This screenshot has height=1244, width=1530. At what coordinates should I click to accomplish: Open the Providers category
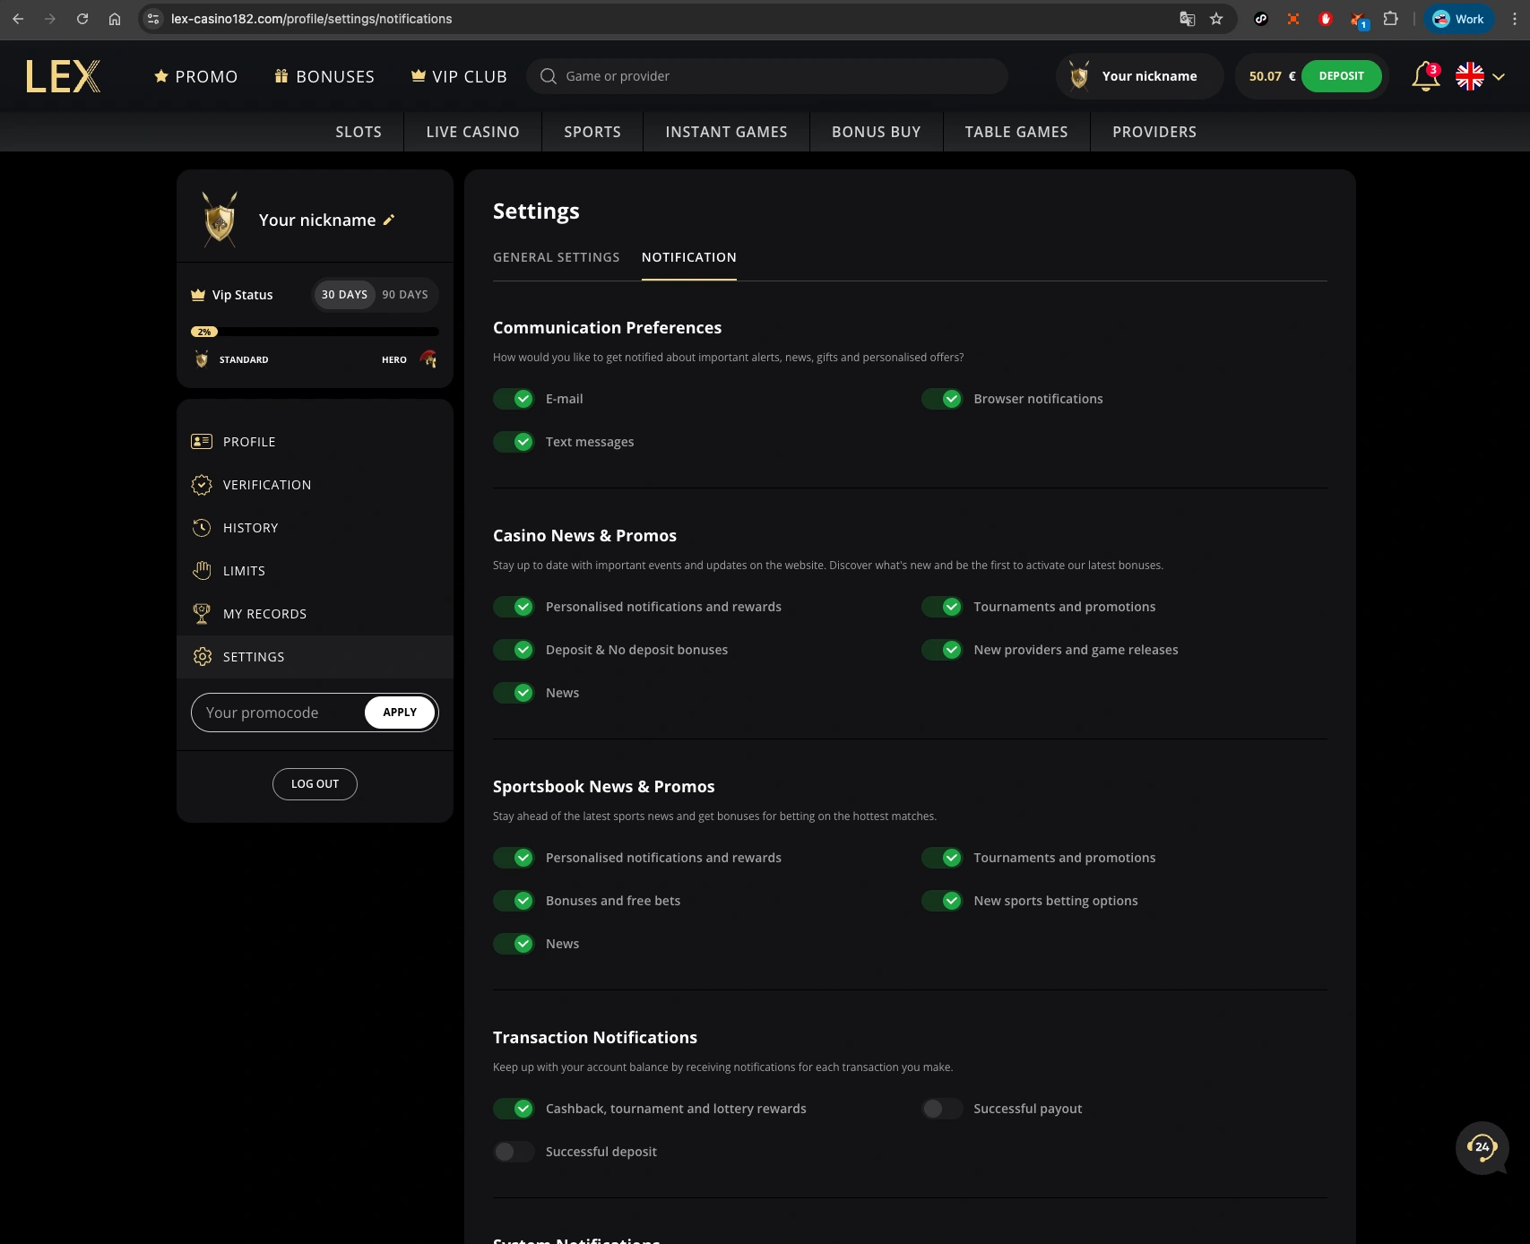pos(1154,132)
